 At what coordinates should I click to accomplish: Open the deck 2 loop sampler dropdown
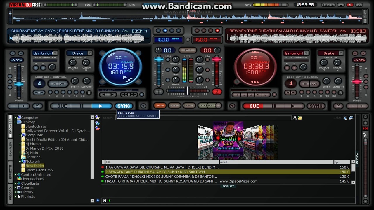[306, 53]
